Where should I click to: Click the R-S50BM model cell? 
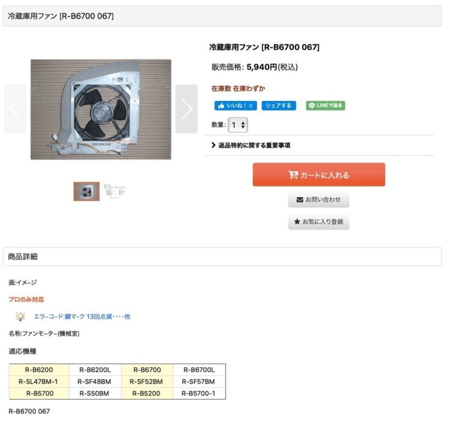[95, 393]
